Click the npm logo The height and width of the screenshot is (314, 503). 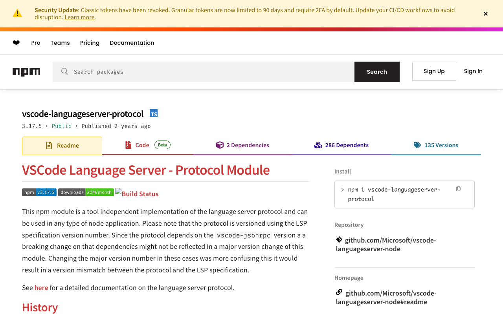26,72
